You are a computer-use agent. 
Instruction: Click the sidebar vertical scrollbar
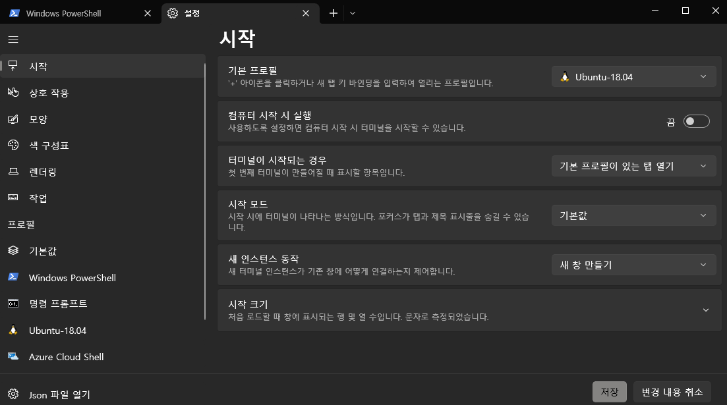[x=205, y=192]
